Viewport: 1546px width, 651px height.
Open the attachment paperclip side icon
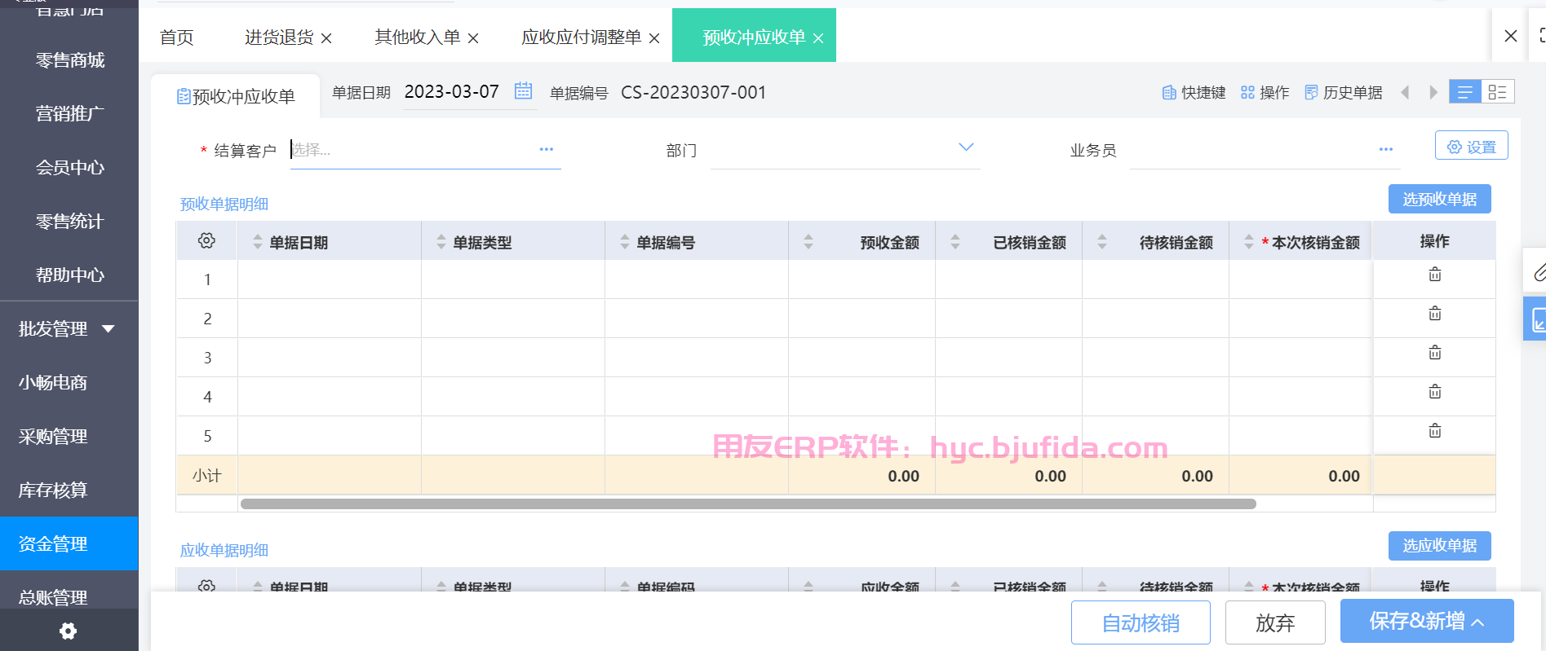pyautogui.click(x=1538, y=271)
